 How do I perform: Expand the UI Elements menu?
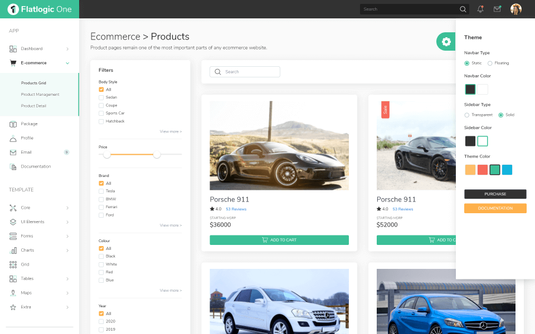coord(32,222)
